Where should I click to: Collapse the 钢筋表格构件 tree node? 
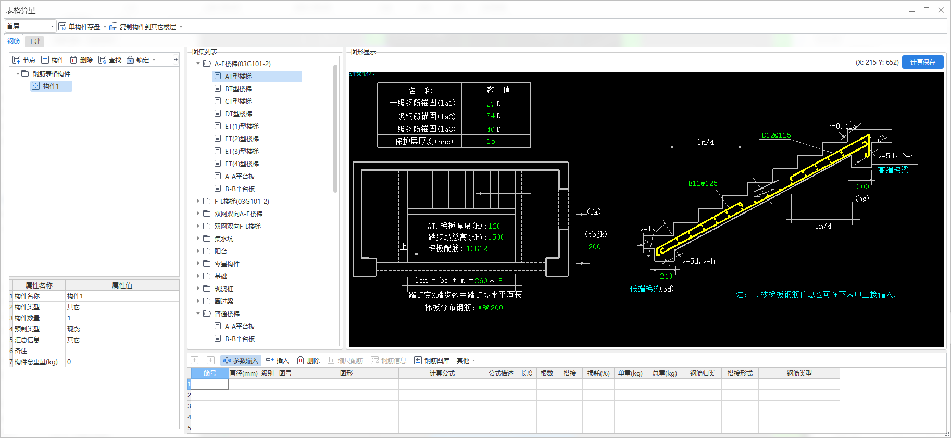[18, 73]
